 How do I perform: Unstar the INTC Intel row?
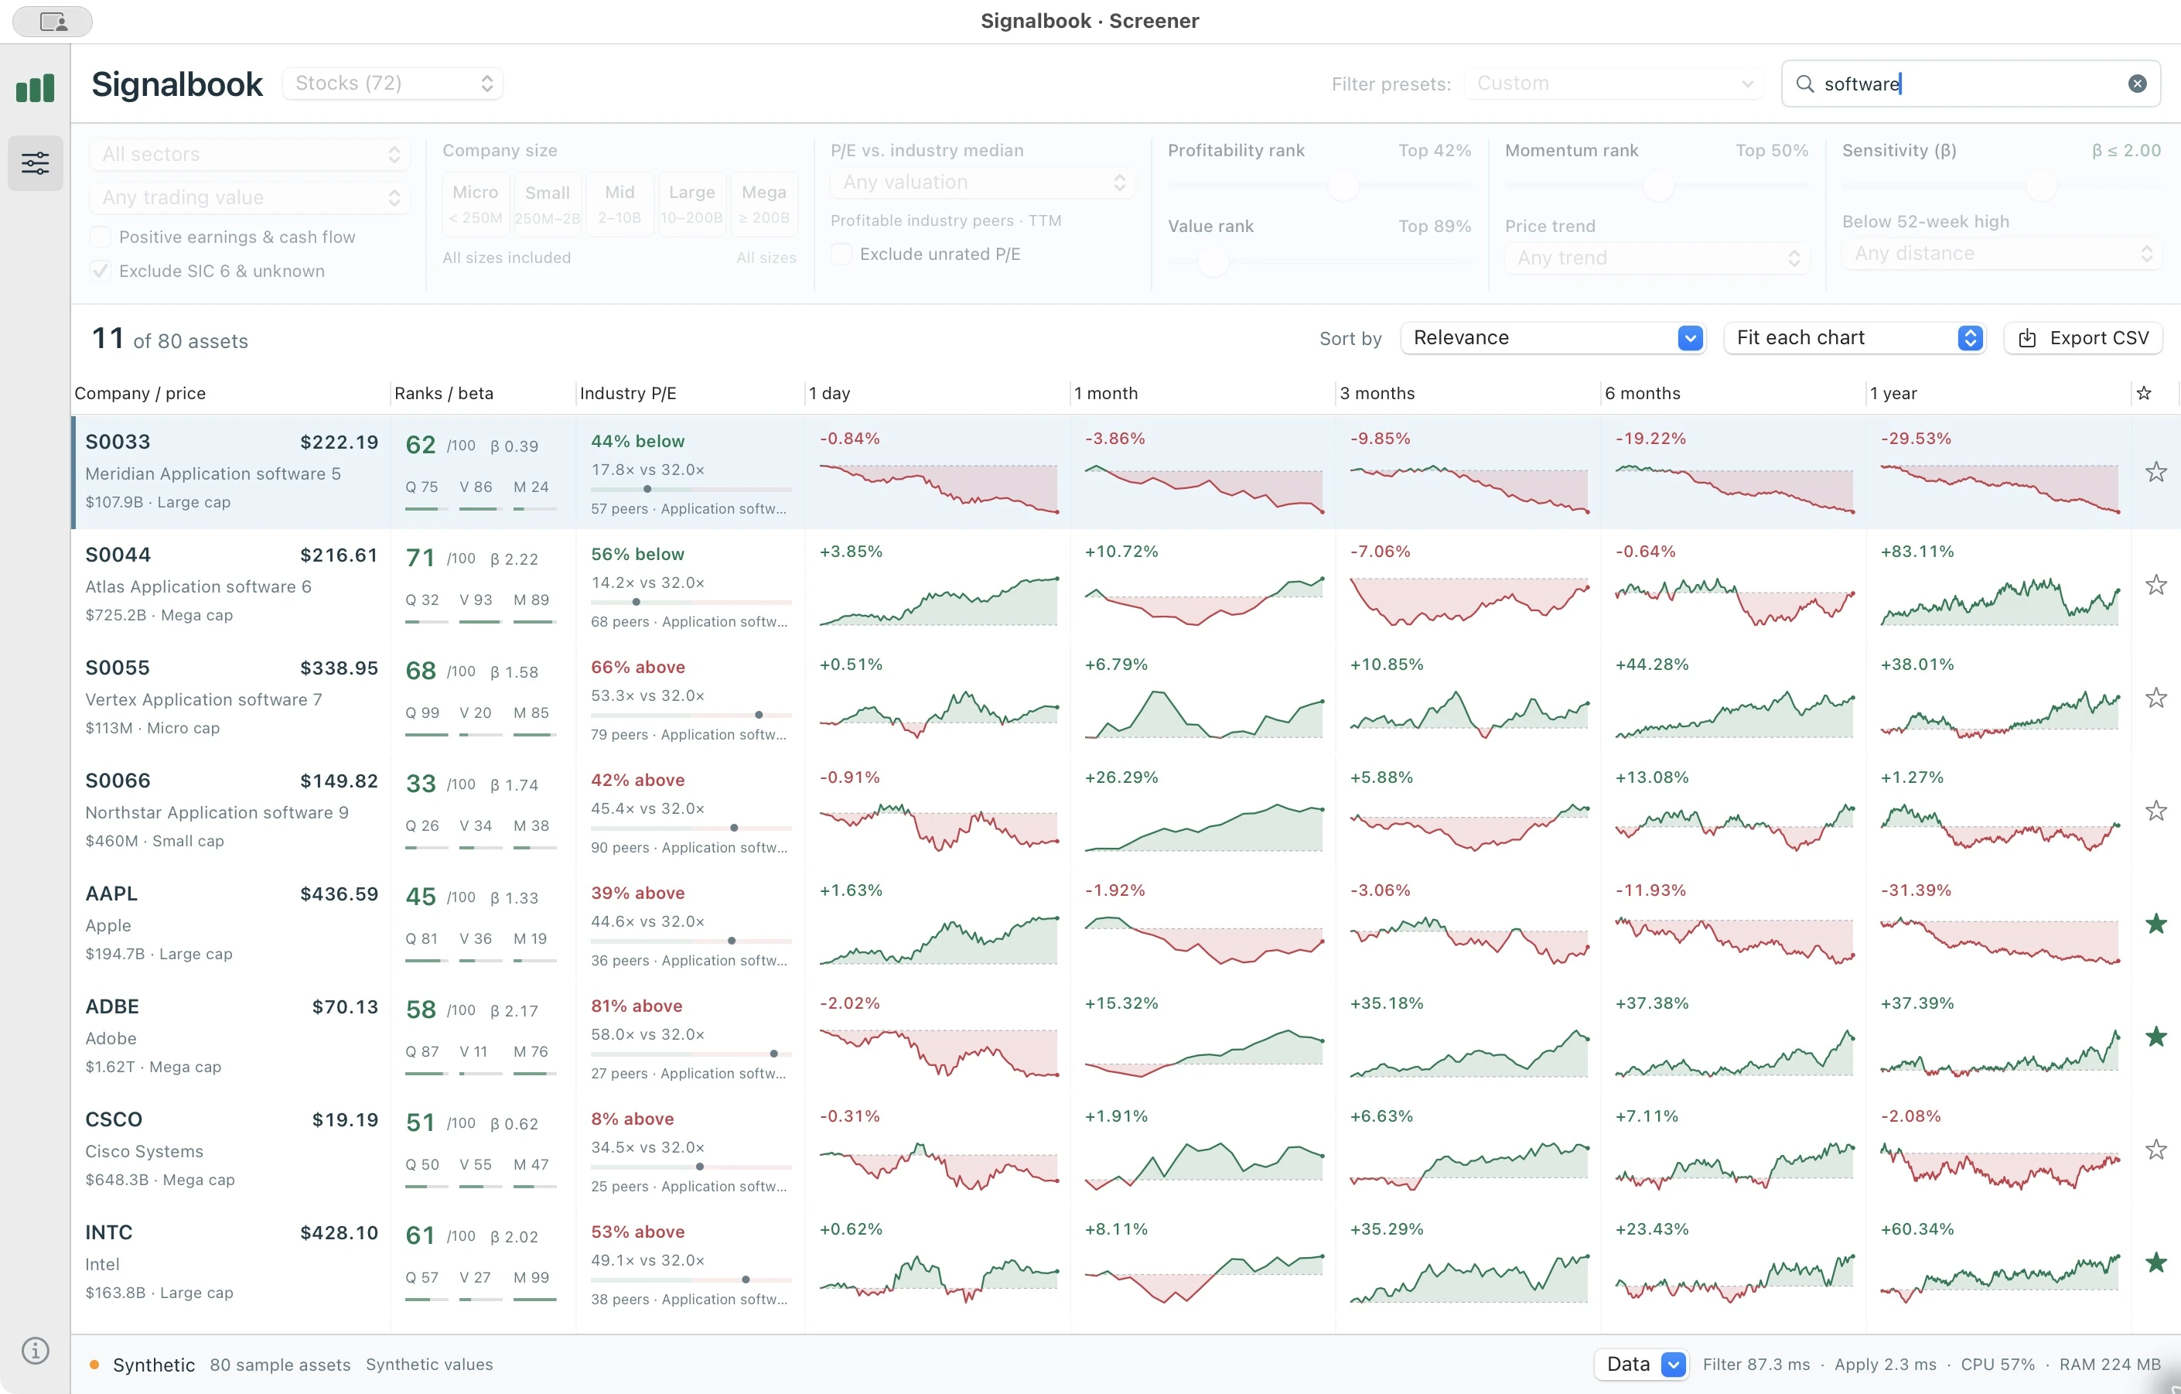pyautogui.click(x=2155, y=1262)
